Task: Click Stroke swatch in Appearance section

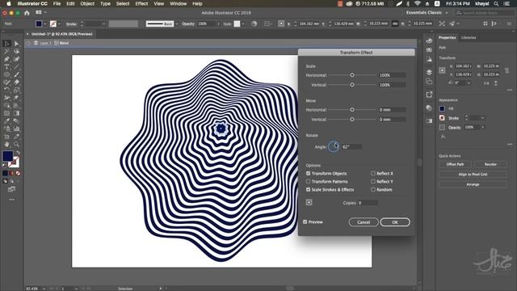Action: click(442, 118)
